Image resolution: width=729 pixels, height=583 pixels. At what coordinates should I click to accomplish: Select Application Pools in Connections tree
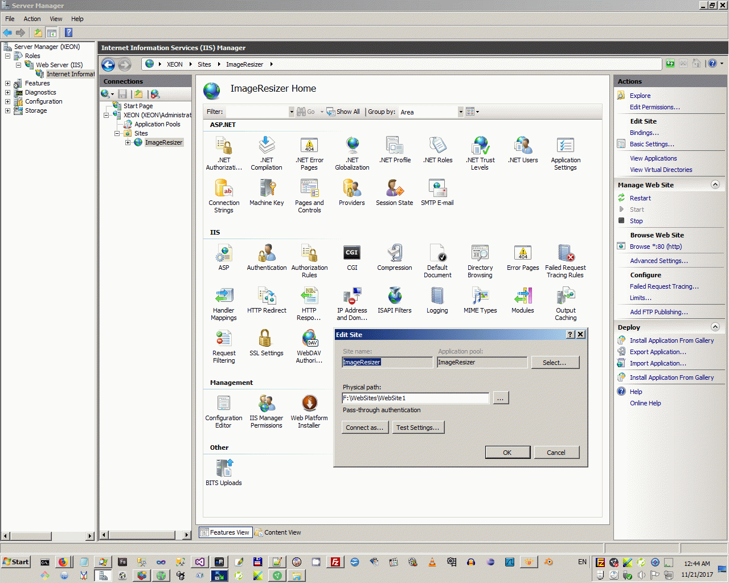pos(157,124)
